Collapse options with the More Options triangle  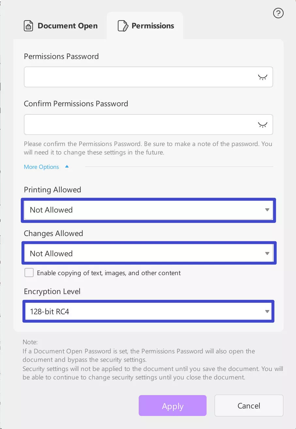(67, 167)
